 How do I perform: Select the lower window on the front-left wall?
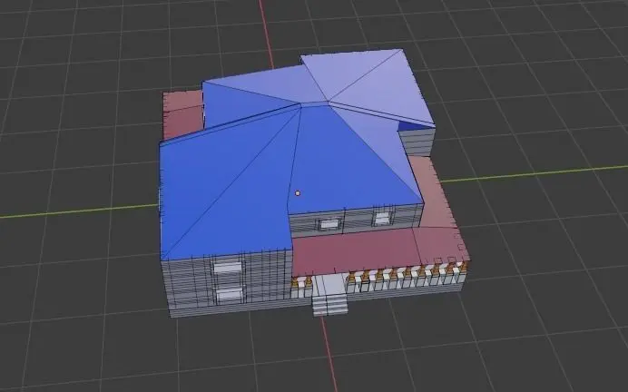pos(230,295)
